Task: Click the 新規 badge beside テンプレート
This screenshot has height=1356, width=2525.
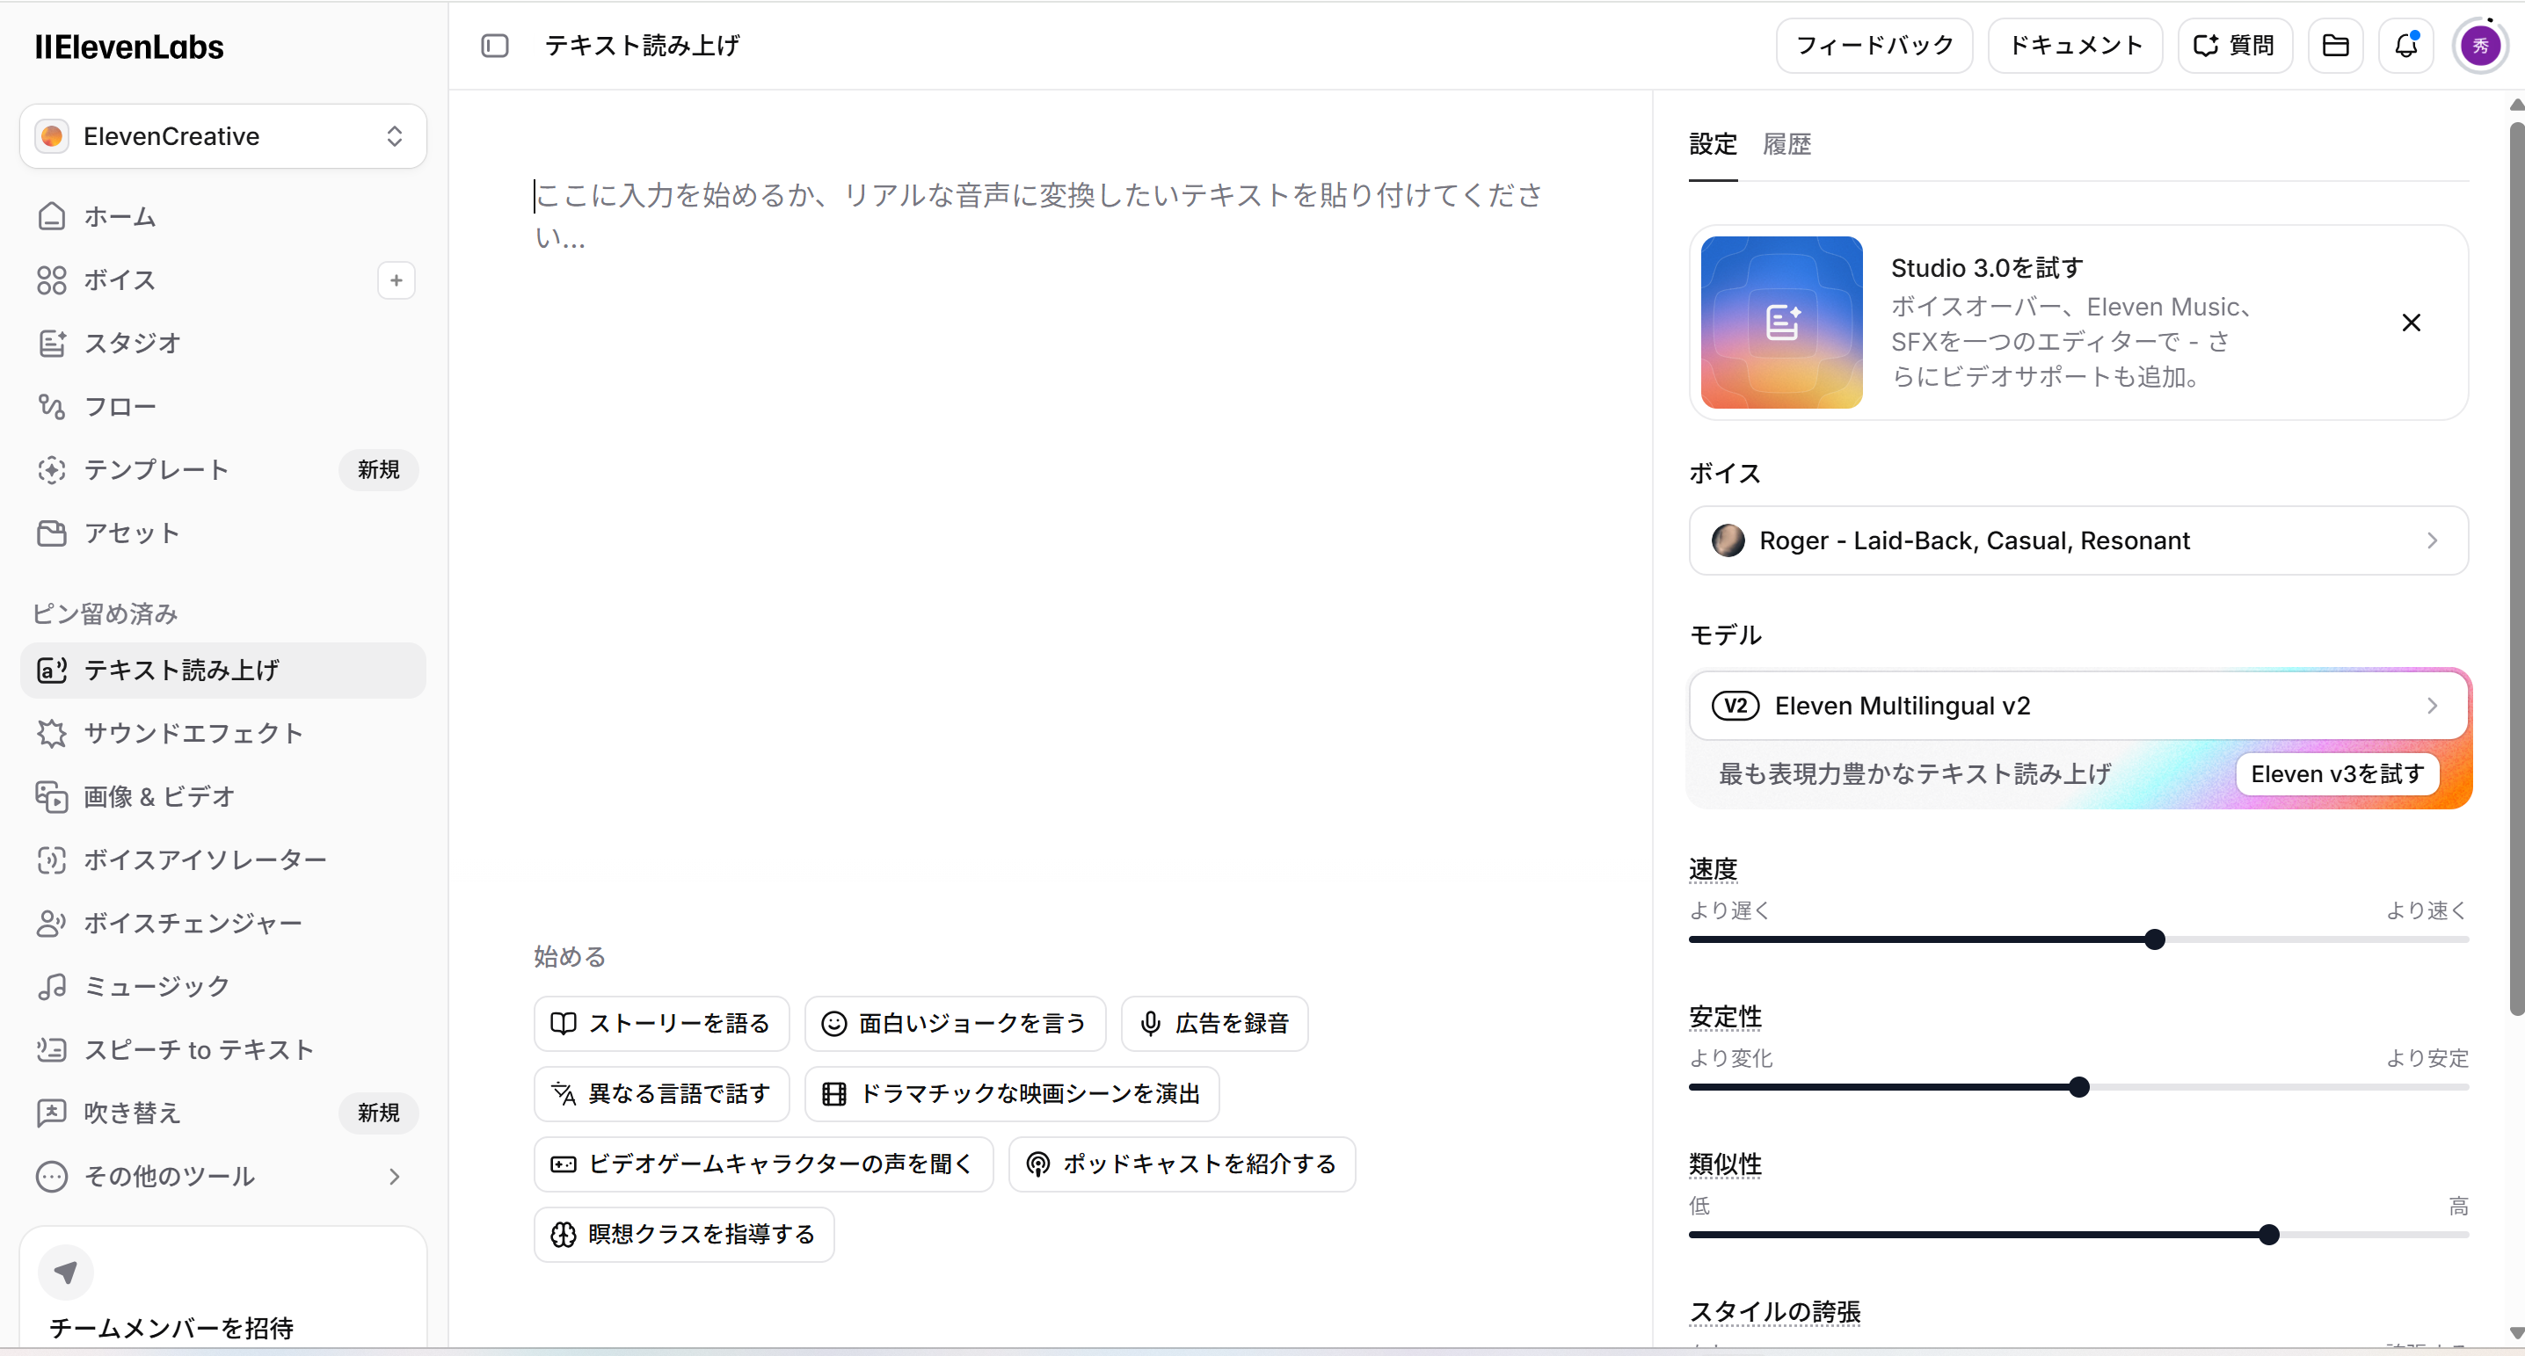Action: 378,469
